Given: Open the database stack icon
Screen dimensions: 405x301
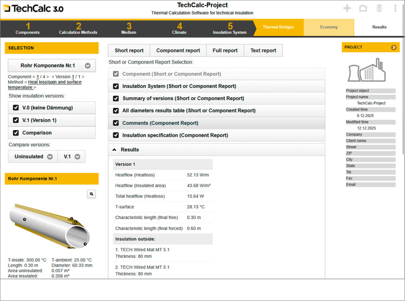Looking at the screenshot, I should click(x=379, y=8).
